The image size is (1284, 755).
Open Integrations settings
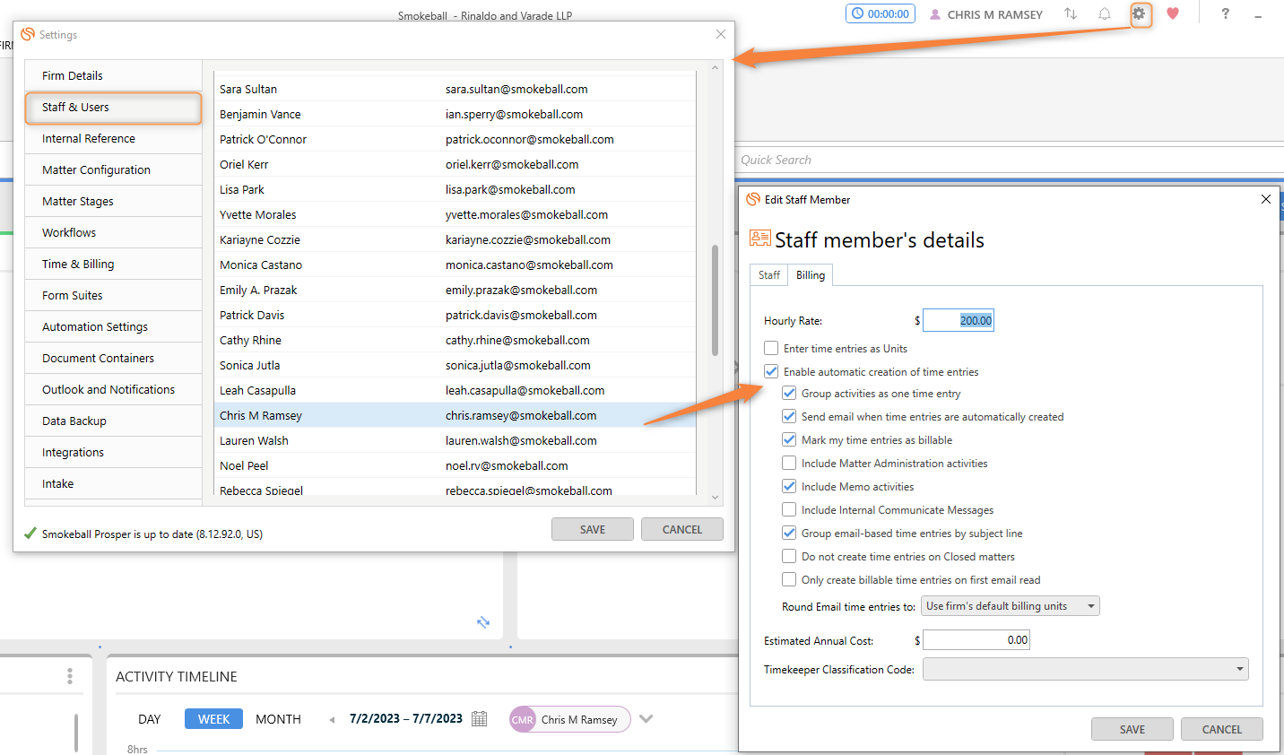[x=113, y=452]
